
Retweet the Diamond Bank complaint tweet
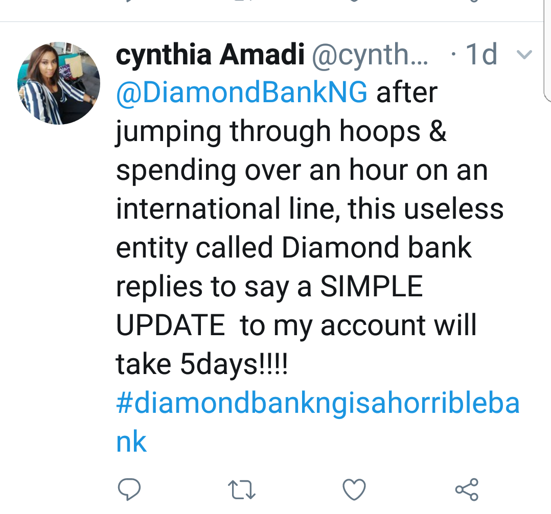[x=241, y=490]
